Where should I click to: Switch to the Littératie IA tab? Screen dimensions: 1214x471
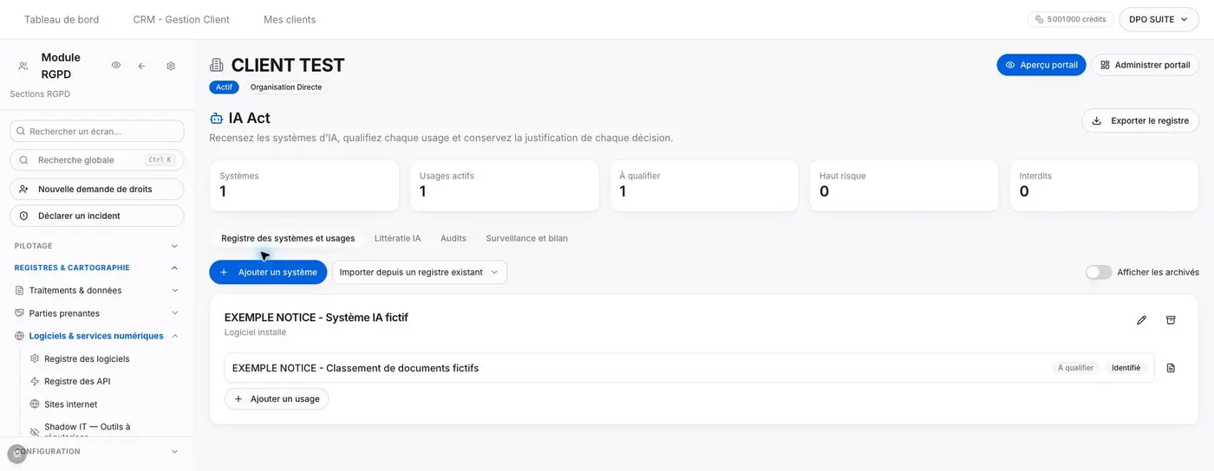click(397, 238)
